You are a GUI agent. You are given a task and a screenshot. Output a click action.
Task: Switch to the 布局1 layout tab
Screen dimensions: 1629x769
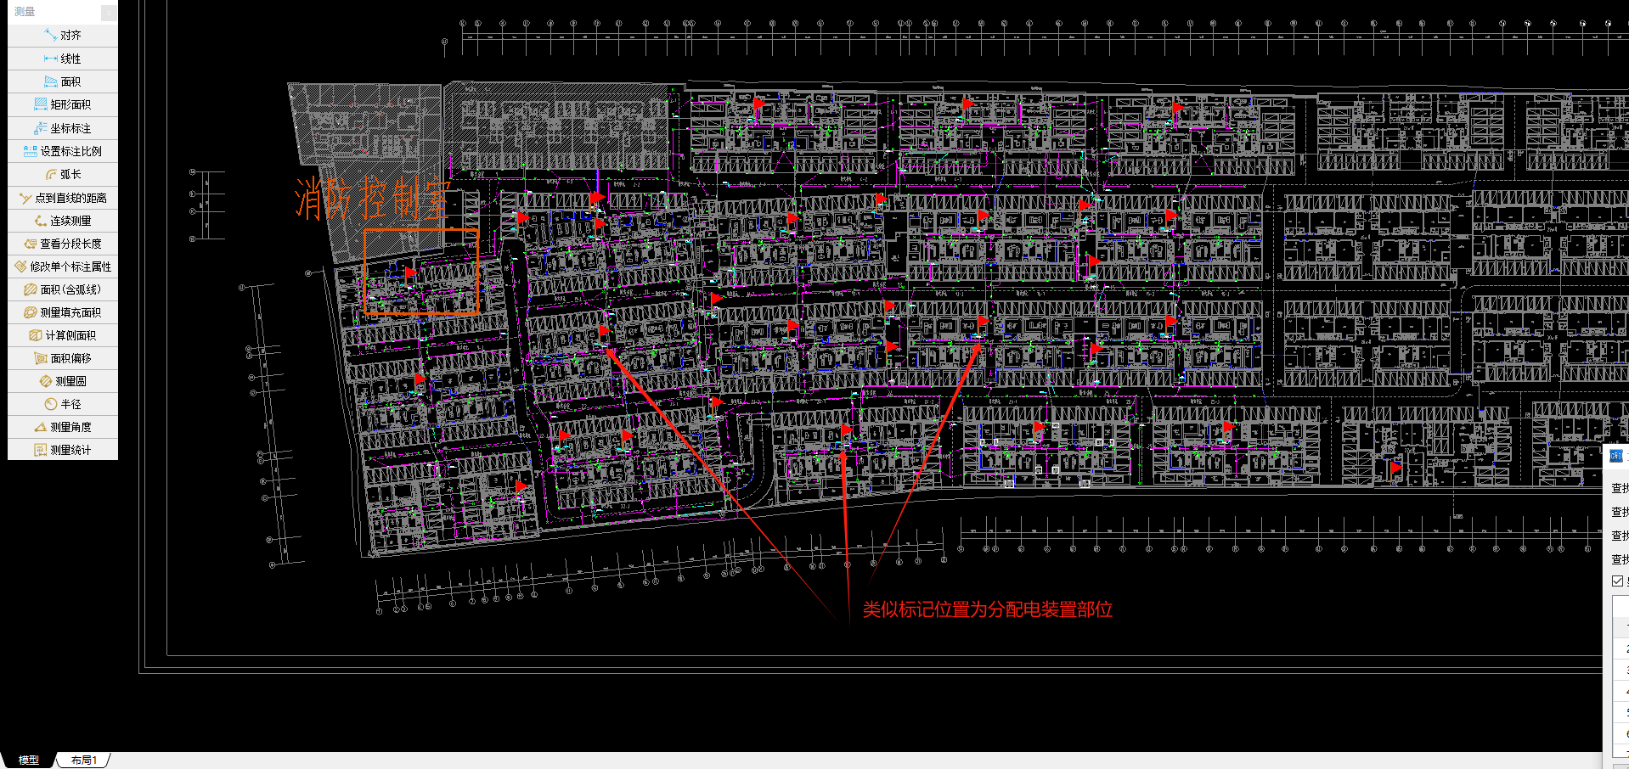pos(84,760)
